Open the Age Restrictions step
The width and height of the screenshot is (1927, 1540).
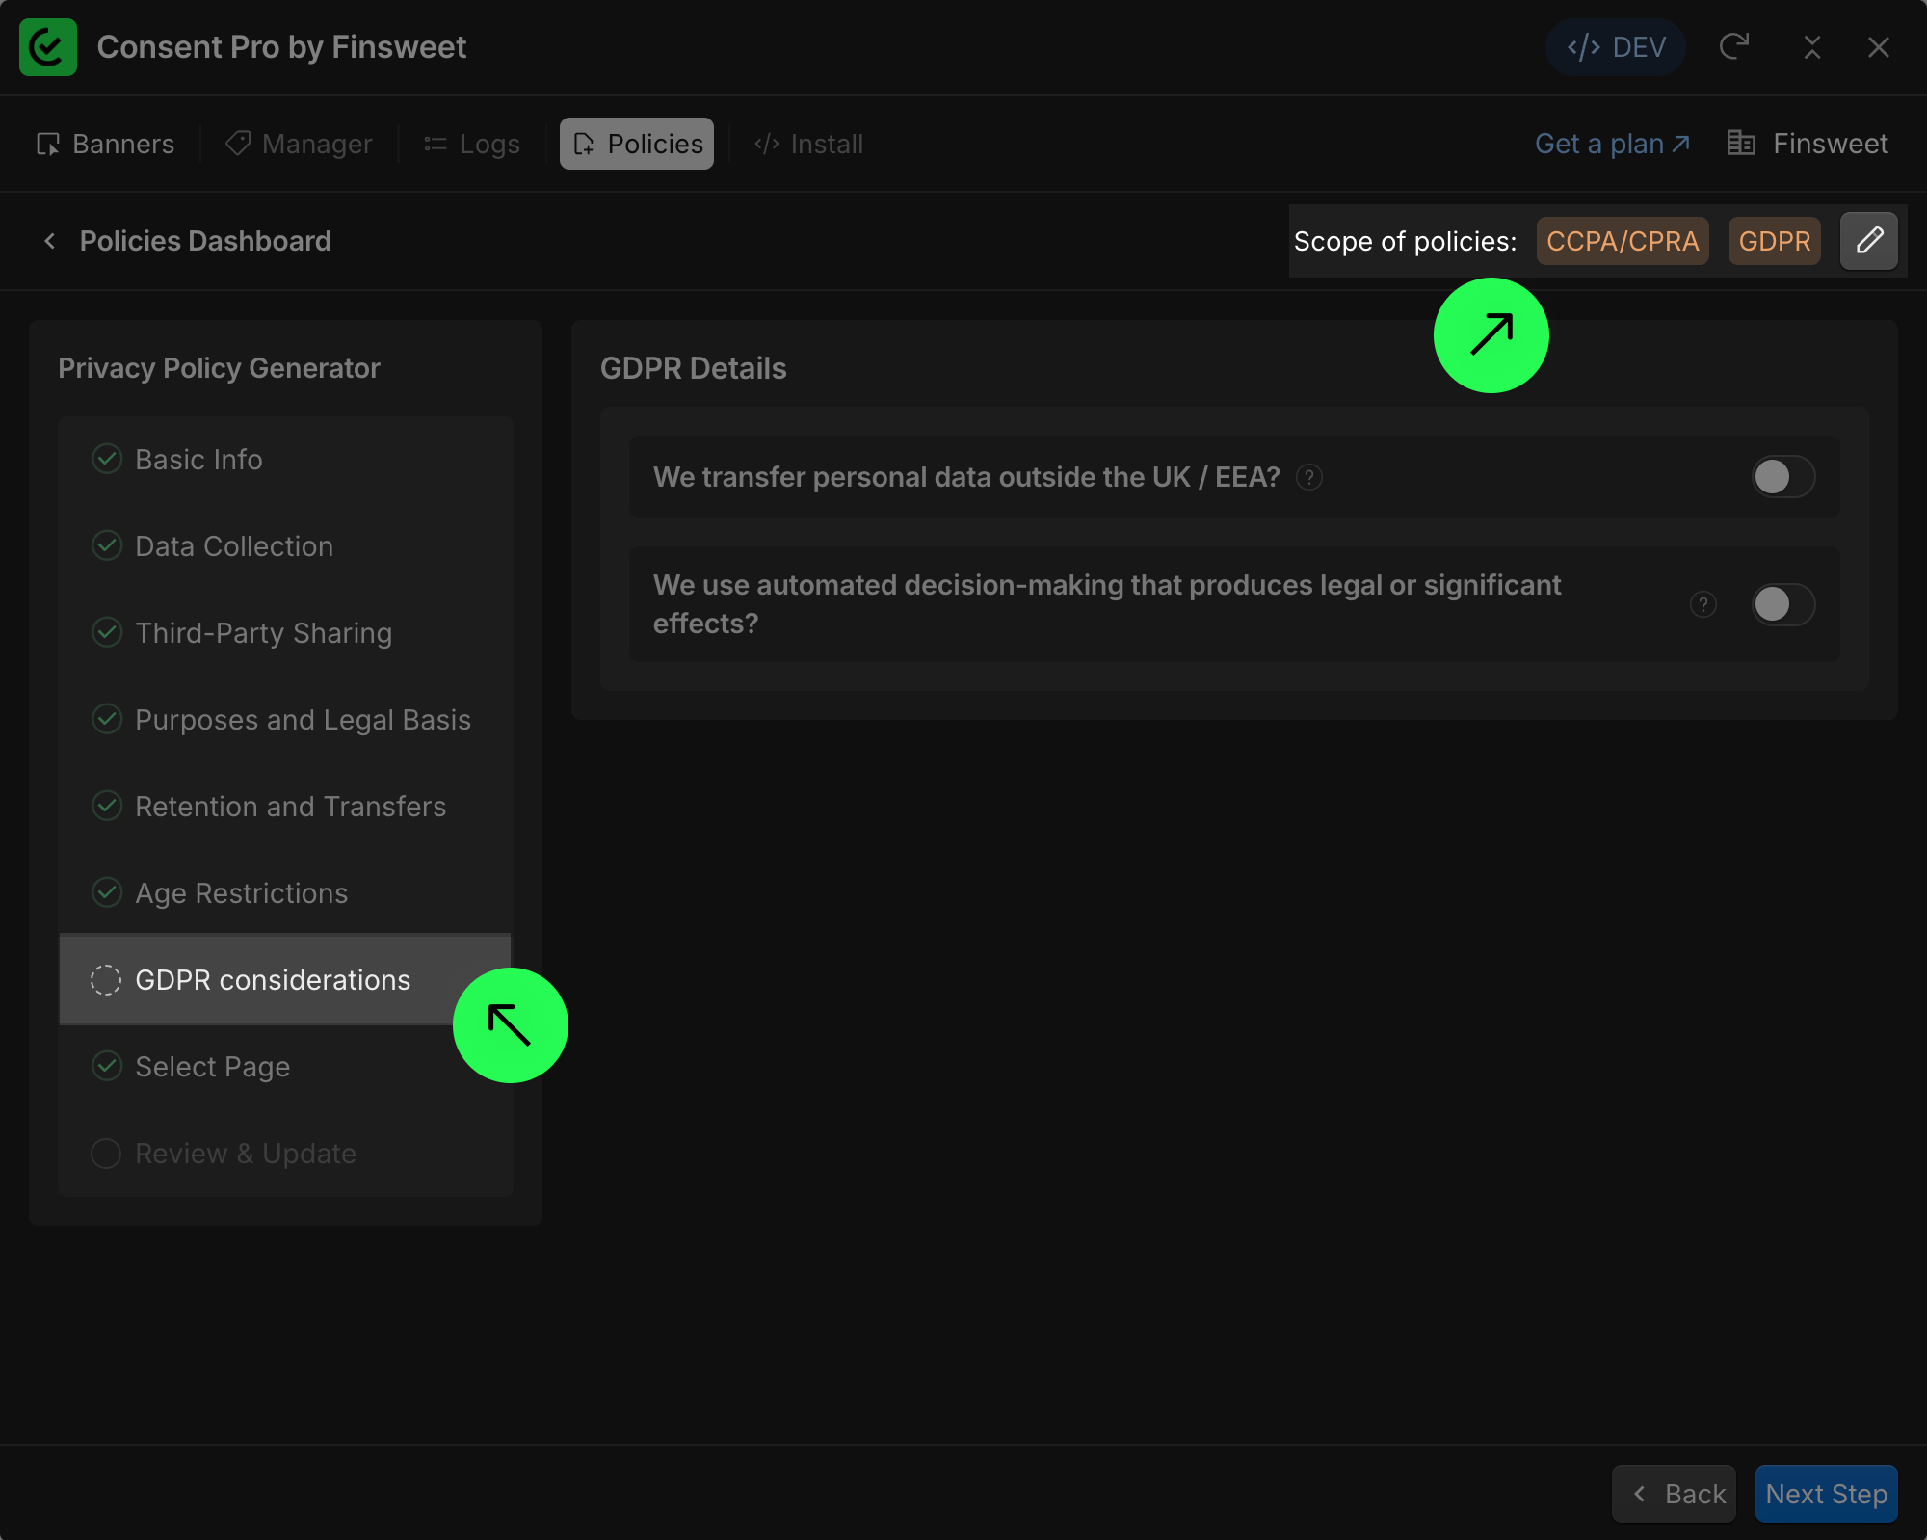coord(285,893)
